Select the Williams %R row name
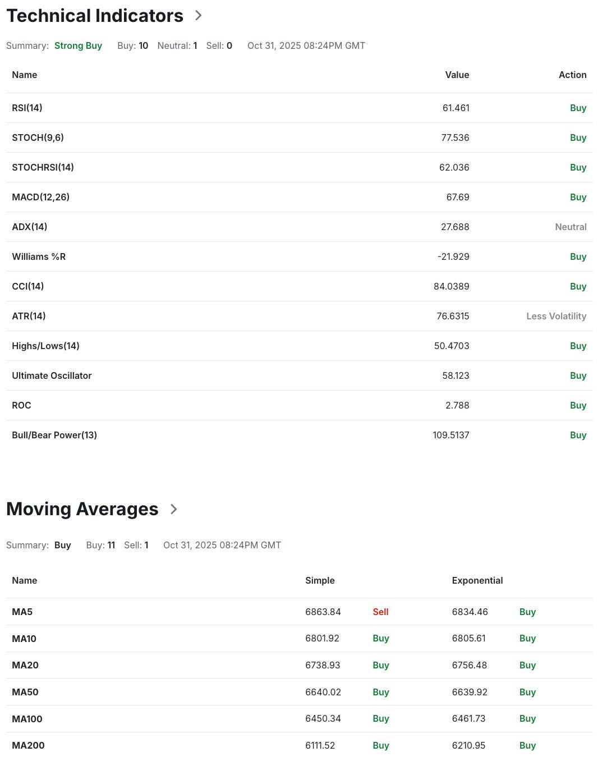The image size is (607, 761). (39, 256)
